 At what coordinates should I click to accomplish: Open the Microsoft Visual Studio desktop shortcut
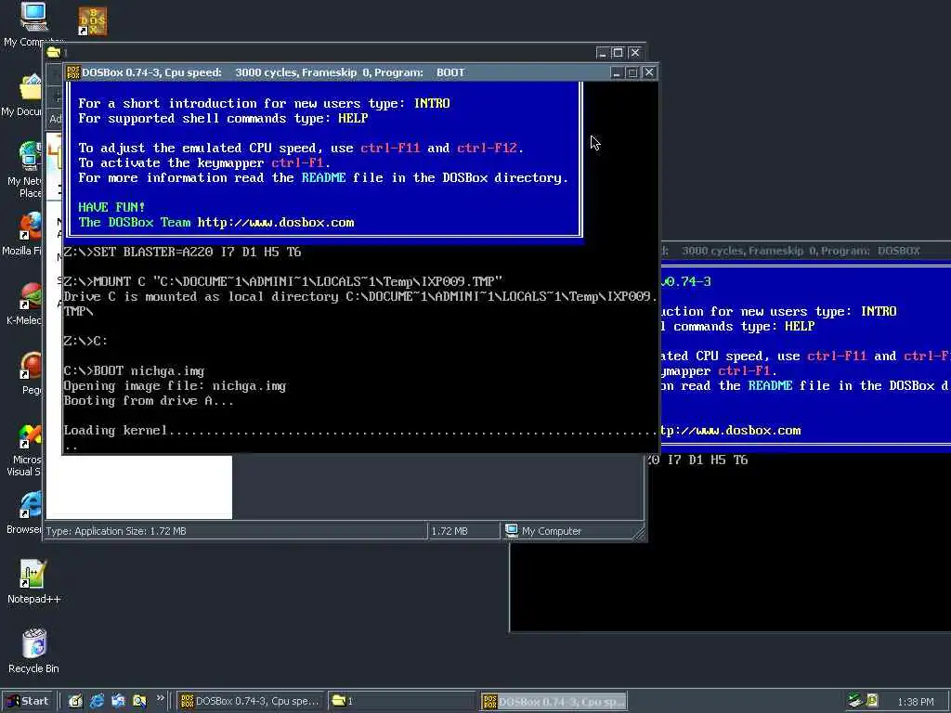(x=31, y=436)
